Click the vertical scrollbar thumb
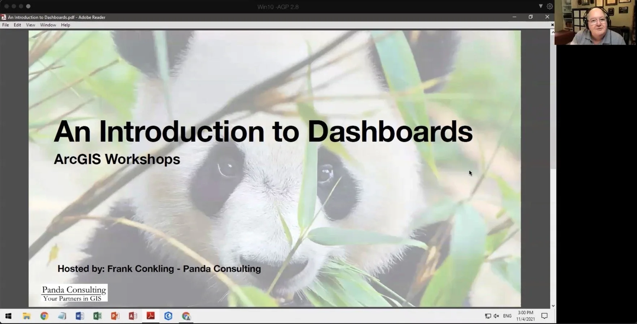This screenshot has height=324, width=637. (x=553, y=102)
